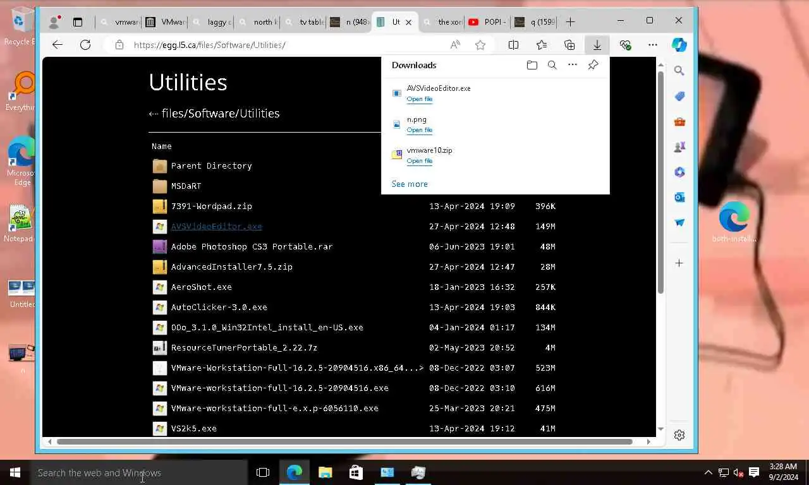Click Open file under vmware10.zip
Screen dimensions: 809x485
click(x=420, y=161)
